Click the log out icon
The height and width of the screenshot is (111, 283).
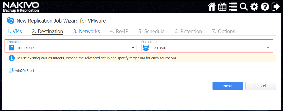click(275, 7)
